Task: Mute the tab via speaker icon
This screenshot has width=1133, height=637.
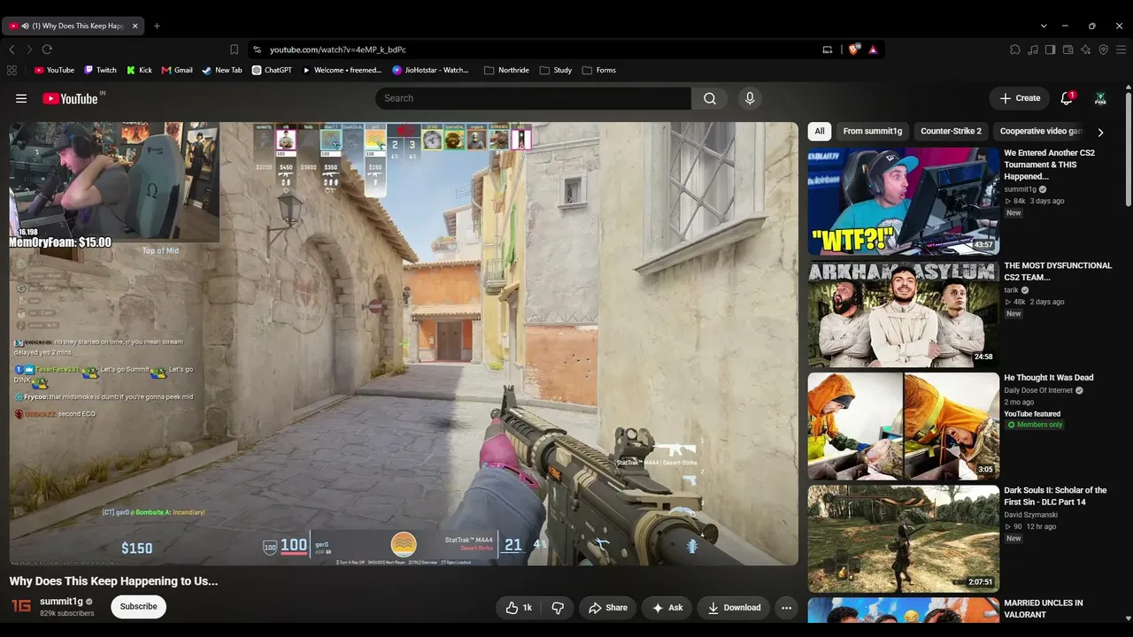Action: coord(25,26)
